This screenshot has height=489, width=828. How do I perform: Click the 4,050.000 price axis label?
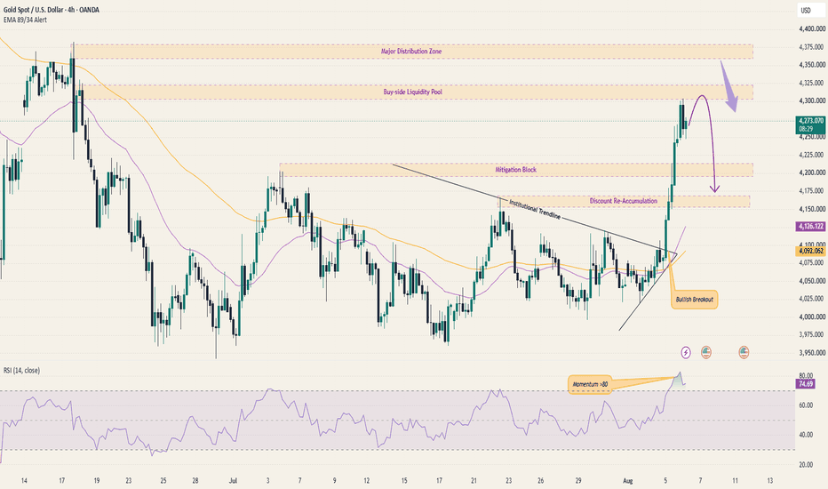click(x=812, y=281)
